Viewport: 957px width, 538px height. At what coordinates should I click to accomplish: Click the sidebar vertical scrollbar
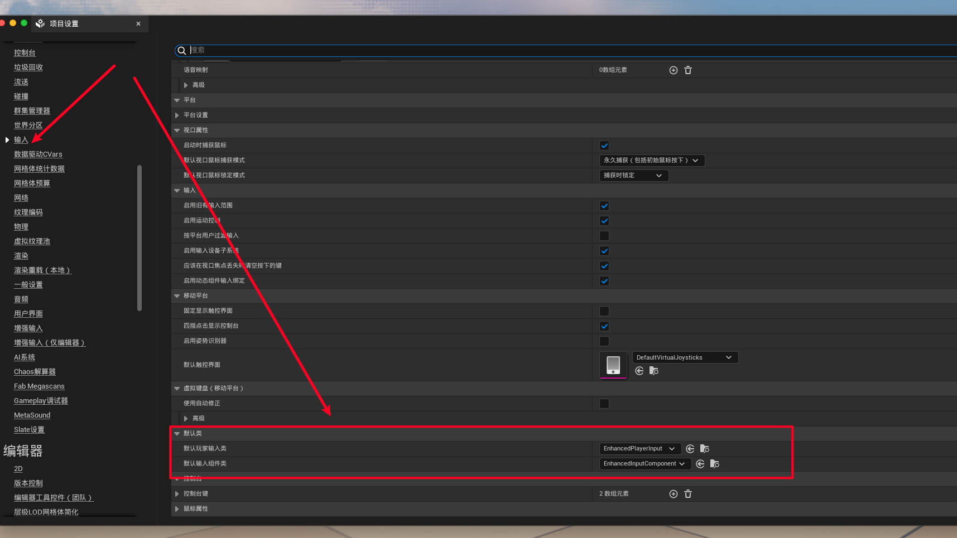pos(140,238)
